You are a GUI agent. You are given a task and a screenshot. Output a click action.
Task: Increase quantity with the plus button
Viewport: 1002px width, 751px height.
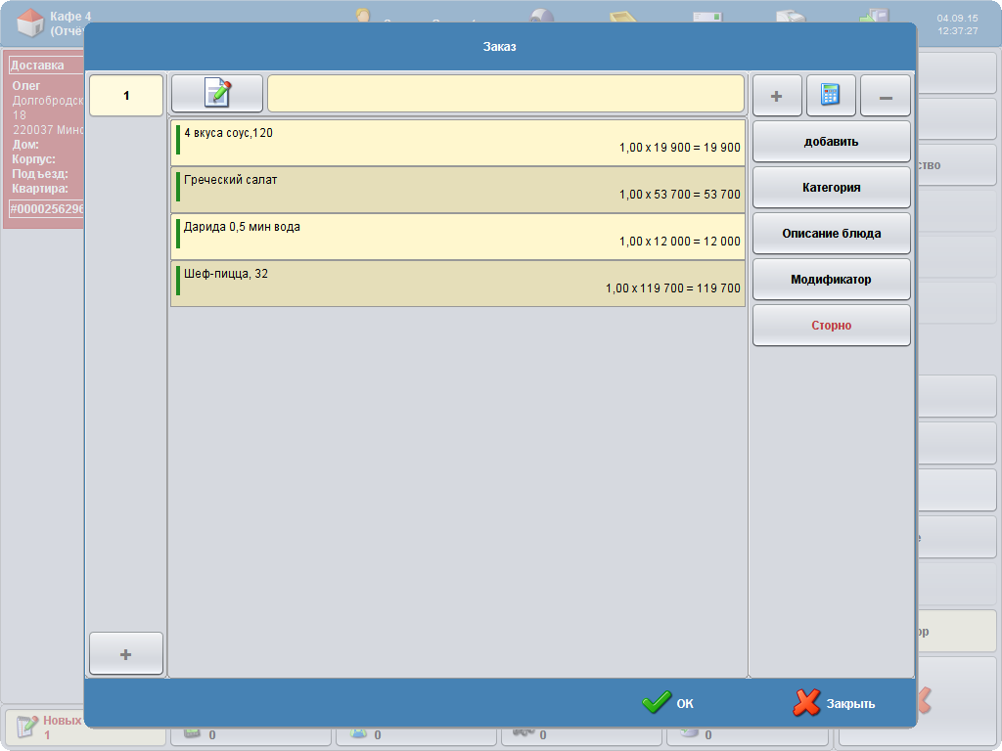tap(777, 96)
